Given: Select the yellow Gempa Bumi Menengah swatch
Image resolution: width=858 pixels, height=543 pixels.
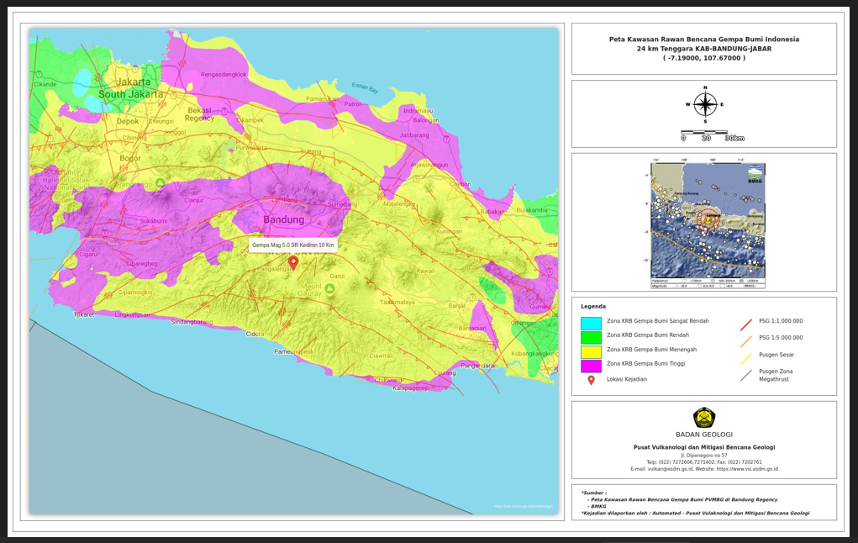Looking at the screenshot, I should click(x=591, y=351).
